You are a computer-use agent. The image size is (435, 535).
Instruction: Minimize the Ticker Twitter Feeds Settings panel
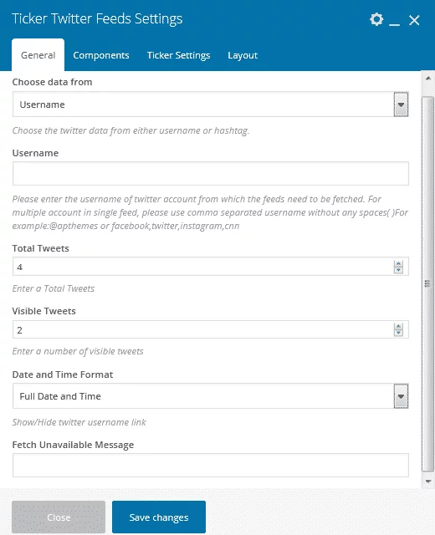[x=394, y=24]
